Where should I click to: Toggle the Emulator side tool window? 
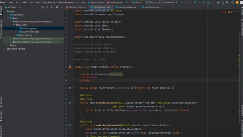point(242,111)
